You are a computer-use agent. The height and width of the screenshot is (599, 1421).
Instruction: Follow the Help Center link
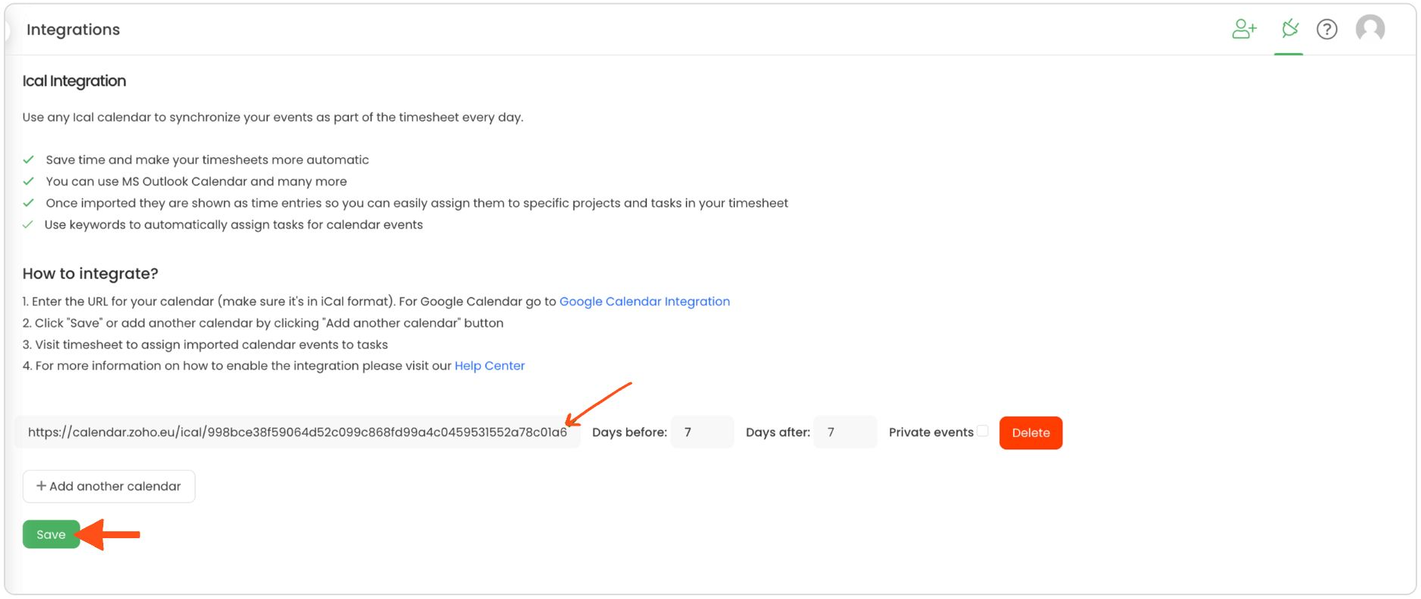[x=489, y=366]
